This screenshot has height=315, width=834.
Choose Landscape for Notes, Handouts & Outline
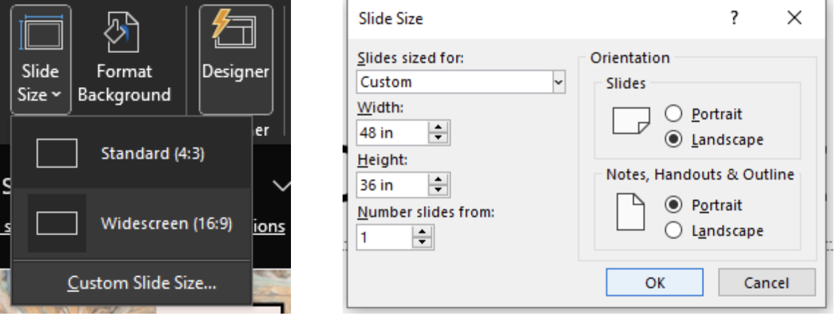673,231
